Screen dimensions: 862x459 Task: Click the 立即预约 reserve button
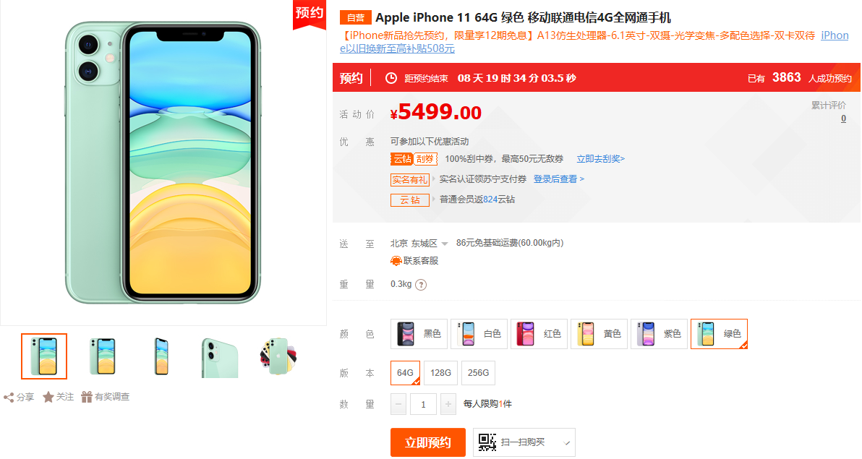point(427,442)
